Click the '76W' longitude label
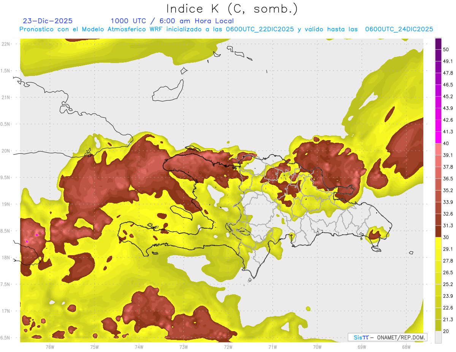The image size is (456, 352). pos(50,347)
